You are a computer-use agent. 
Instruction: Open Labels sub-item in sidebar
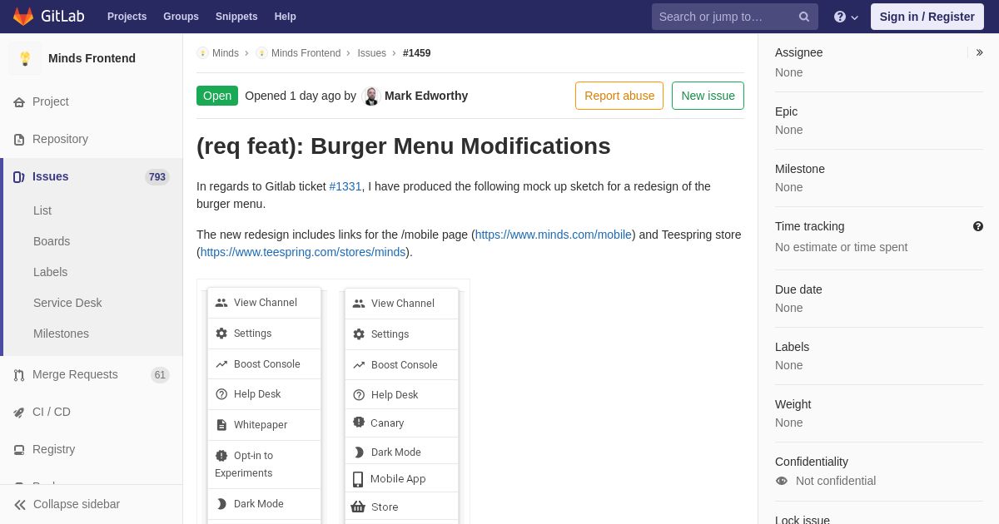point(50,272)
